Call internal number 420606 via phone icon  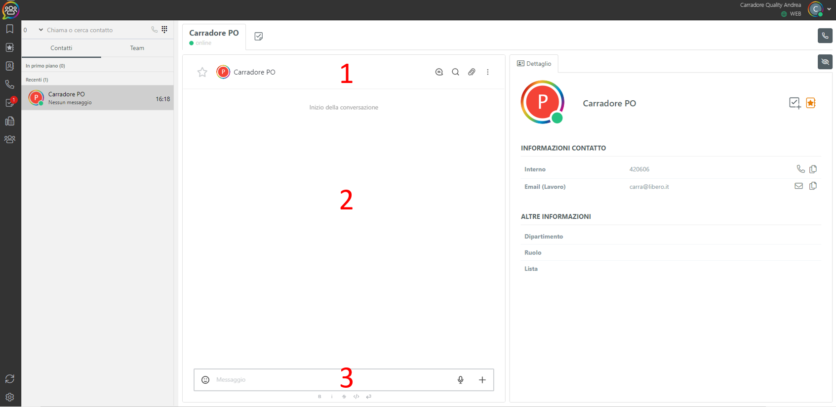pyautogui.click(x=800, y=169)
